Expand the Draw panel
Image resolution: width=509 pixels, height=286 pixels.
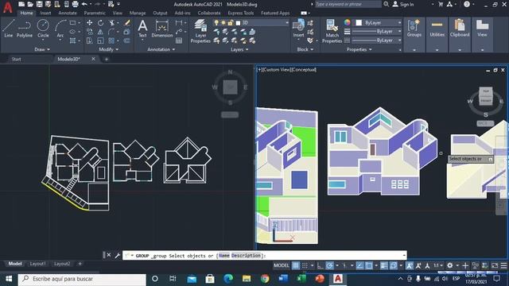tap(42, 49)
